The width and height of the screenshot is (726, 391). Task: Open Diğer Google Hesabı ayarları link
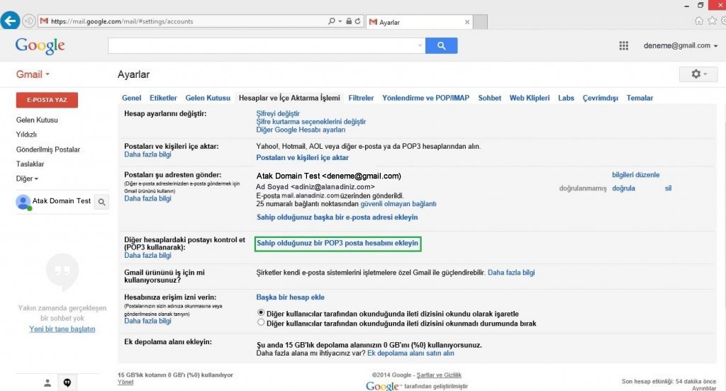pyautogui.click(x=301, y=130)
